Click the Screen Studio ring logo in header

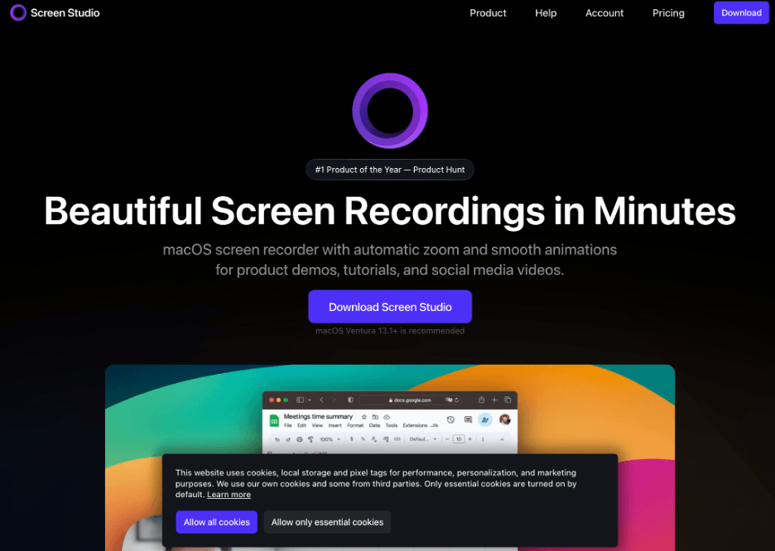click(18, 13)
